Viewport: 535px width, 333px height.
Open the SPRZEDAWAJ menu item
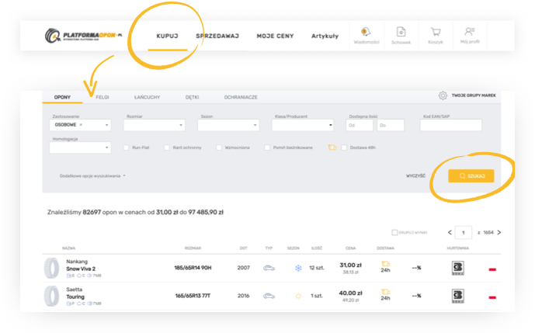217,36
